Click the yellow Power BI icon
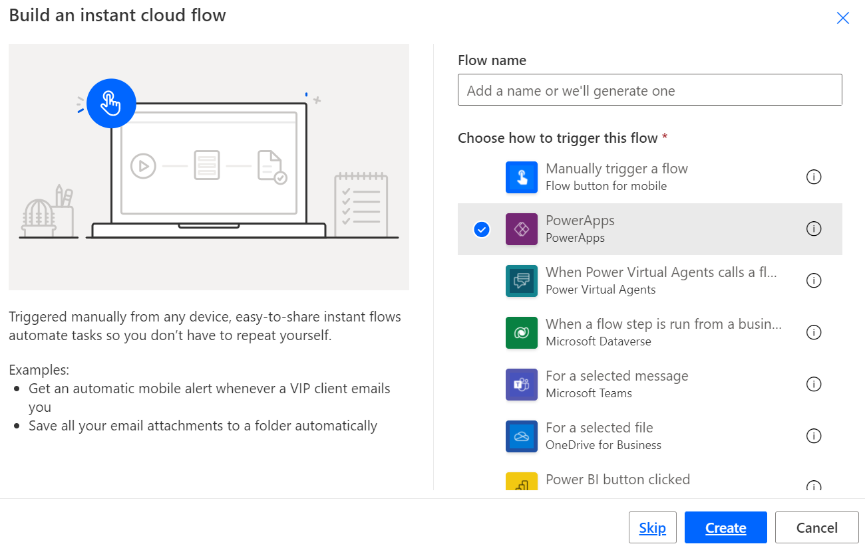865x548 pixels. (x=522, y=482)
